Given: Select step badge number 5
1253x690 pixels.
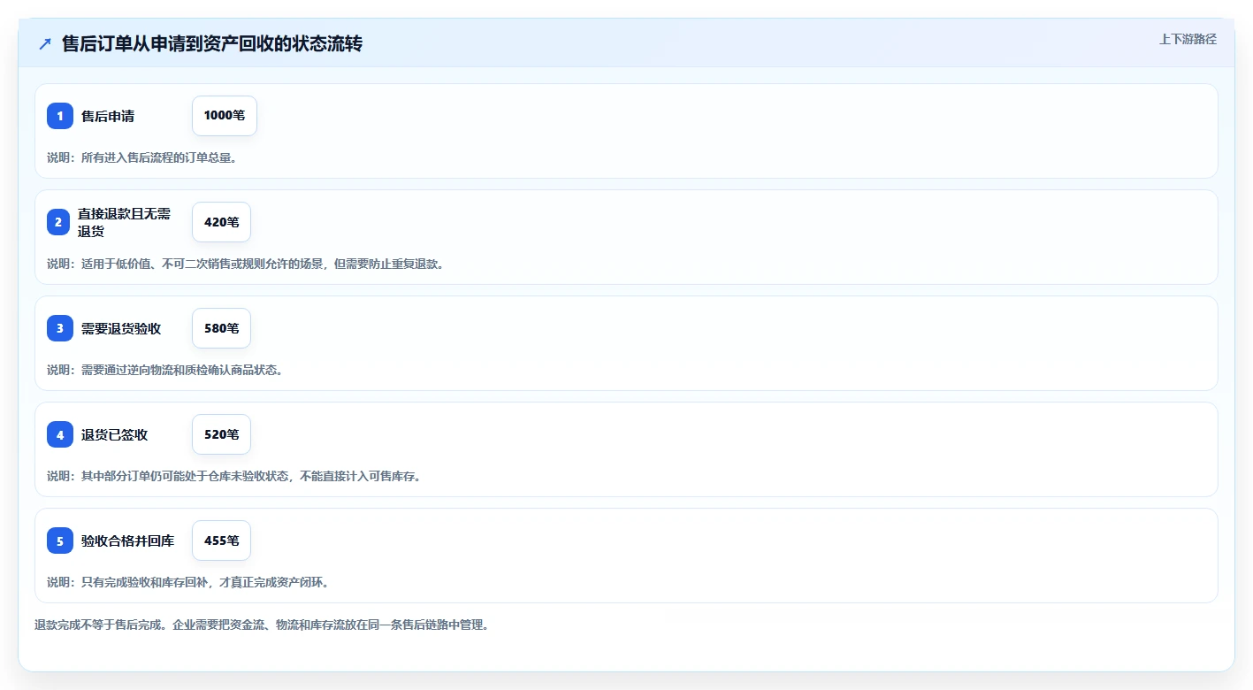Looking at the screenshot, I should pyautogui.click(x=60, y=540).
